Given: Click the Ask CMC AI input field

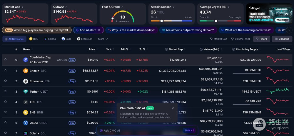Looking at the screenshot, I should [147, 131].
